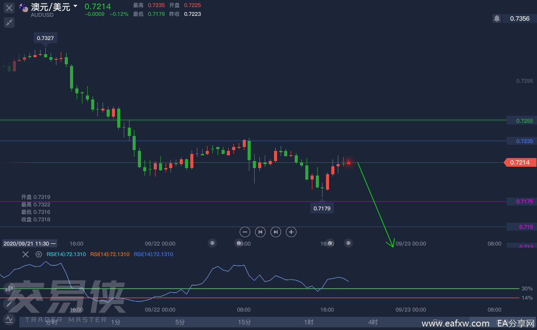The height and width of the screenshot is (330, 537).
Task: Click the price alert bell icon
Action: pyautogui.click(x=497, y=18)
